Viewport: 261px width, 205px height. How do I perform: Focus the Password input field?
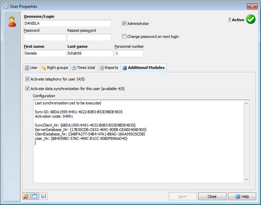click(45, 37)
